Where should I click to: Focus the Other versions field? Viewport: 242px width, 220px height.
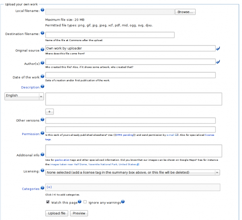[130, 120]
